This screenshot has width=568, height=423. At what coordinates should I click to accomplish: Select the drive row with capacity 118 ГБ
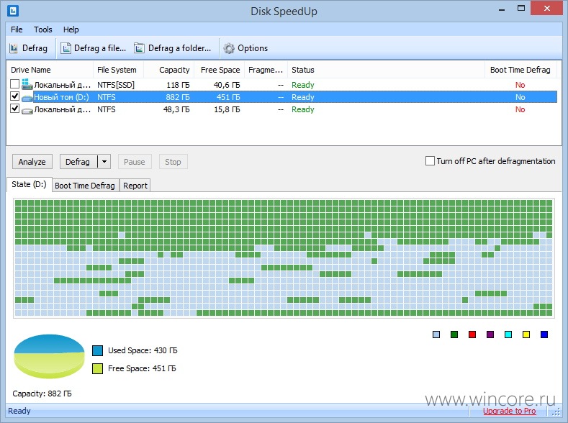[281, 85]
